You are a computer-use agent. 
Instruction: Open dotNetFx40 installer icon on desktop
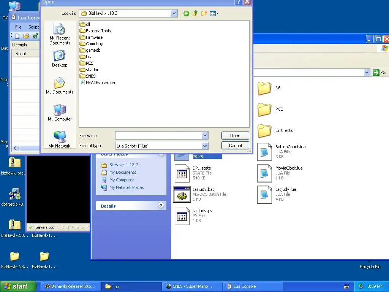(x=13, y=197)
